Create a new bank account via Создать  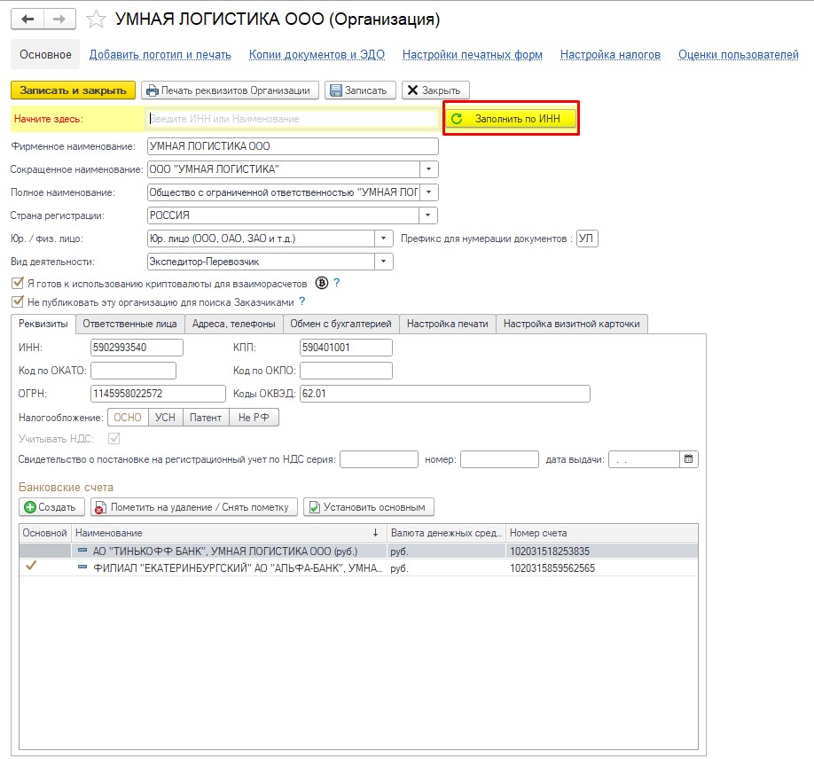click(x=51, y=507)
